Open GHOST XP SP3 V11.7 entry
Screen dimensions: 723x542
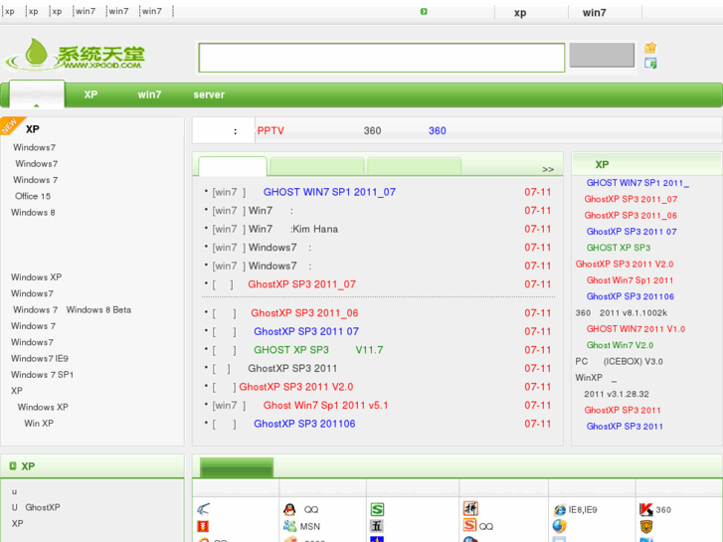pos(318,350)
